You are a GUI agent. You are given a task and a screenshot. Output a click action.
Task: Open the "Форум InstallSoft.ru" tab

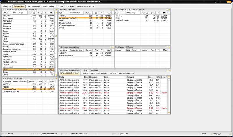[x=85, y=6]
